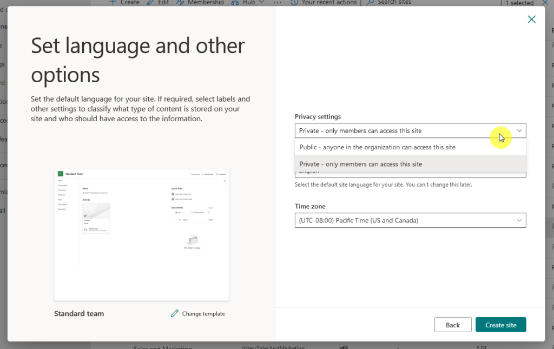The width and height of the screenshot is (554, 349).
Task: Choose Private - only members option in list
Action: point(410,164)
